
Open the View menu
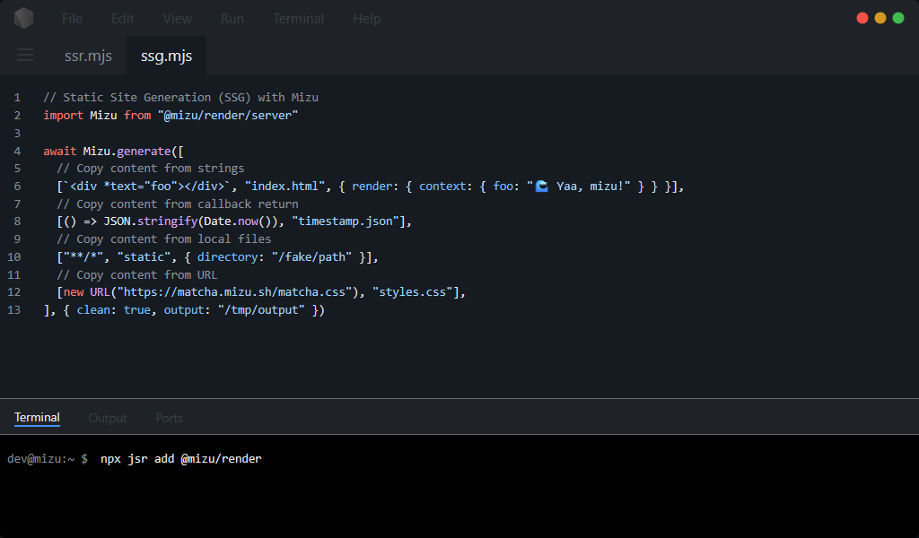point(177,19)
